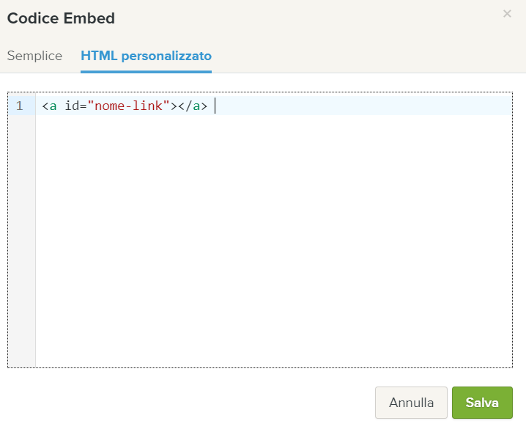Click the closing angle bracket before </a>
The height and width of the screenshot is (432, 526).
(174, 106)
